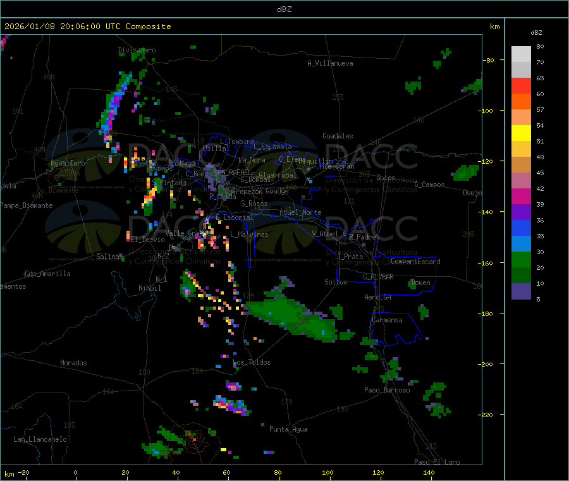Pick the green 30 dBZ legend swatch
This screenshot has width=569, height=481.
click(x=521, y=259)
